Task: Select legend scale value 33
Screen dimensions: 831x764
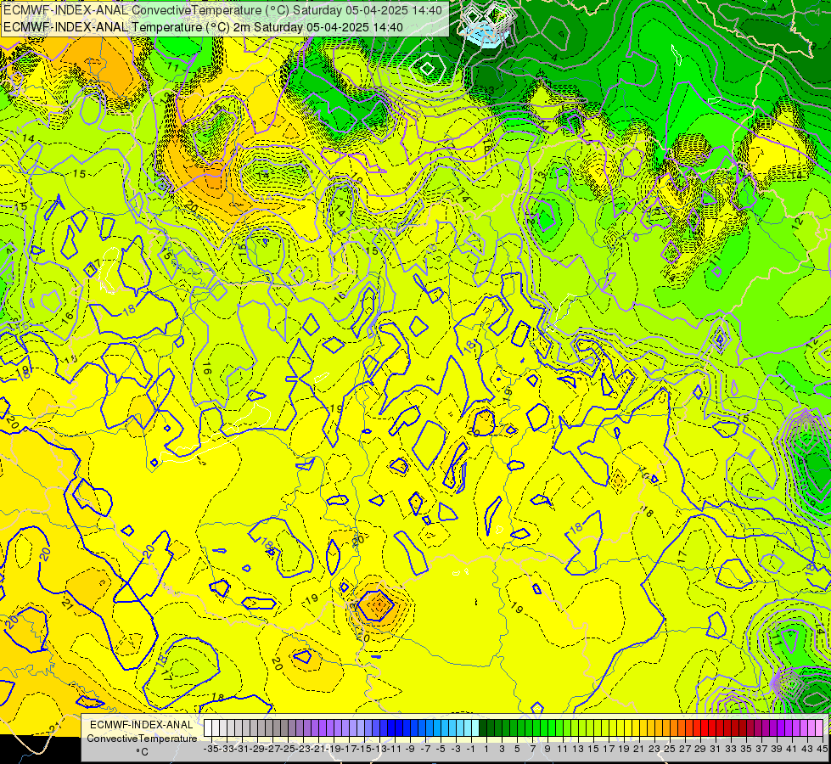Action: point(732,749)
